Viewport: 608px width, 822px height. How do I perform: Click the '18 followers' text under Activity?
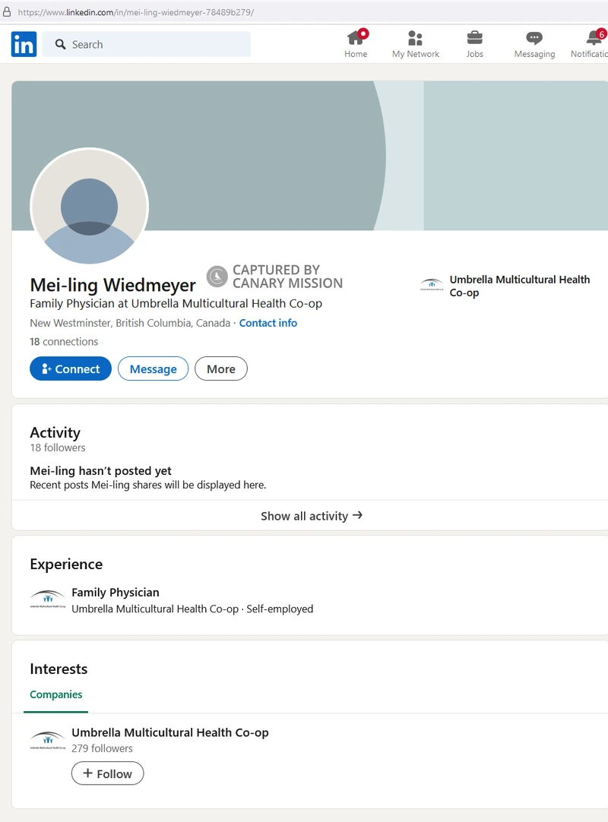[58, 447]
